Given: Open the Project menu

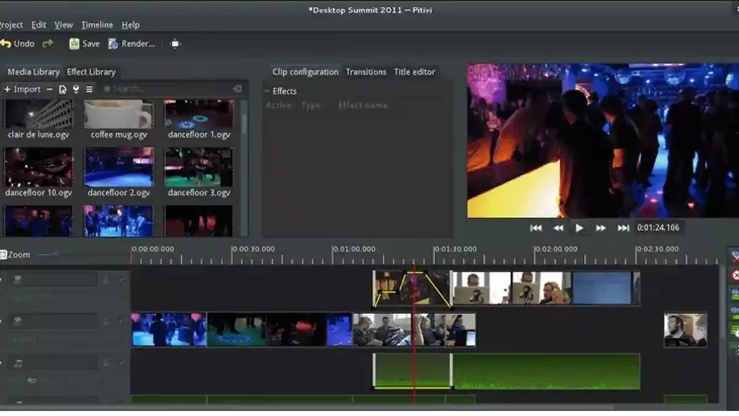Looking at the screenshot, I should 11,25.
